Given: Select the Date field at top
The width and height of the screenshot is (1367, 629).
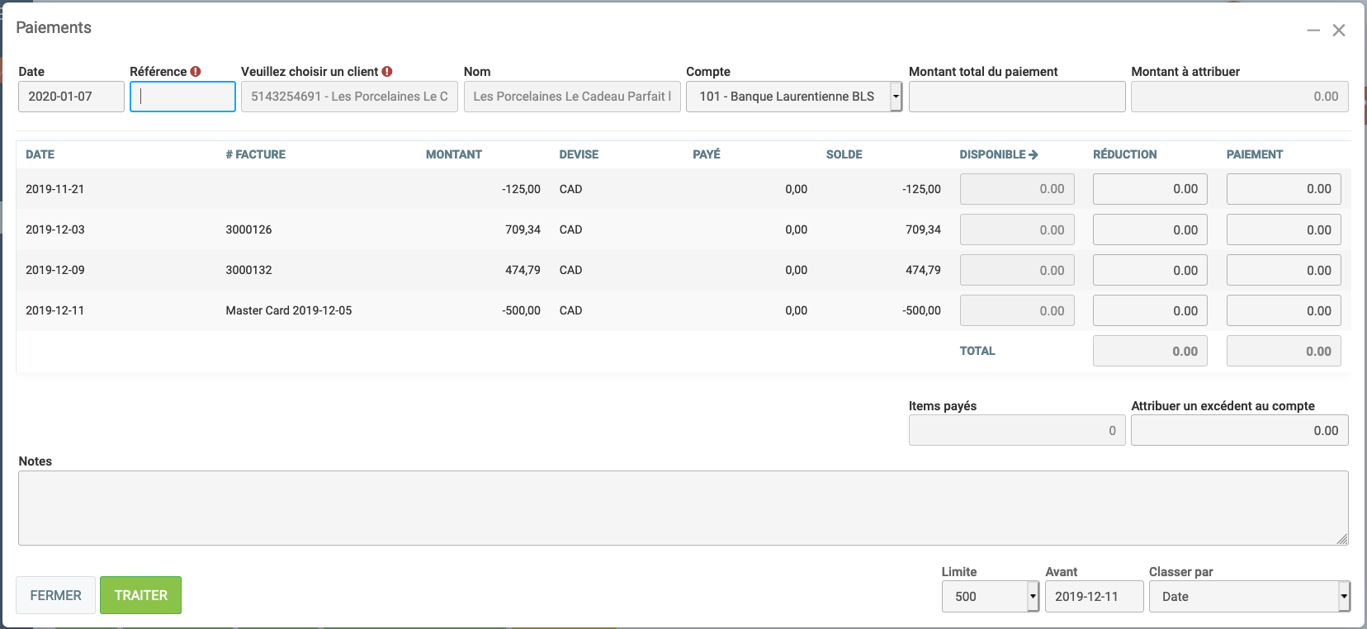Looking at the screenshot, I should coord(71,97).
